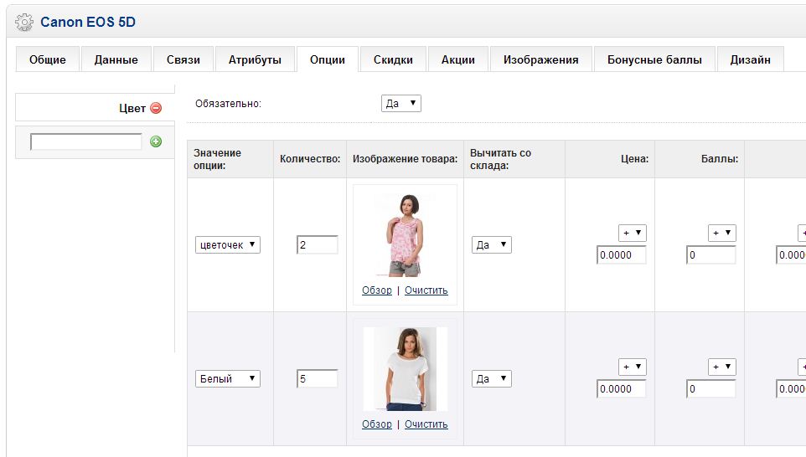Open the Бонусные баллы tab
The width and height of the screenshot is (806, 457).
coord(654,59)
